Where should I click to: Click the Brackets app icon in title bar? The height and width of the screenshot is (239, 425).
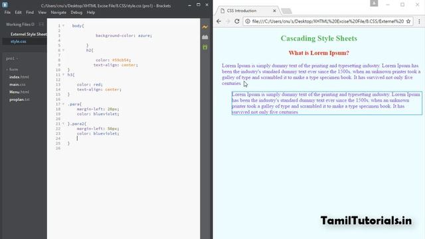[x=5, y=5]
